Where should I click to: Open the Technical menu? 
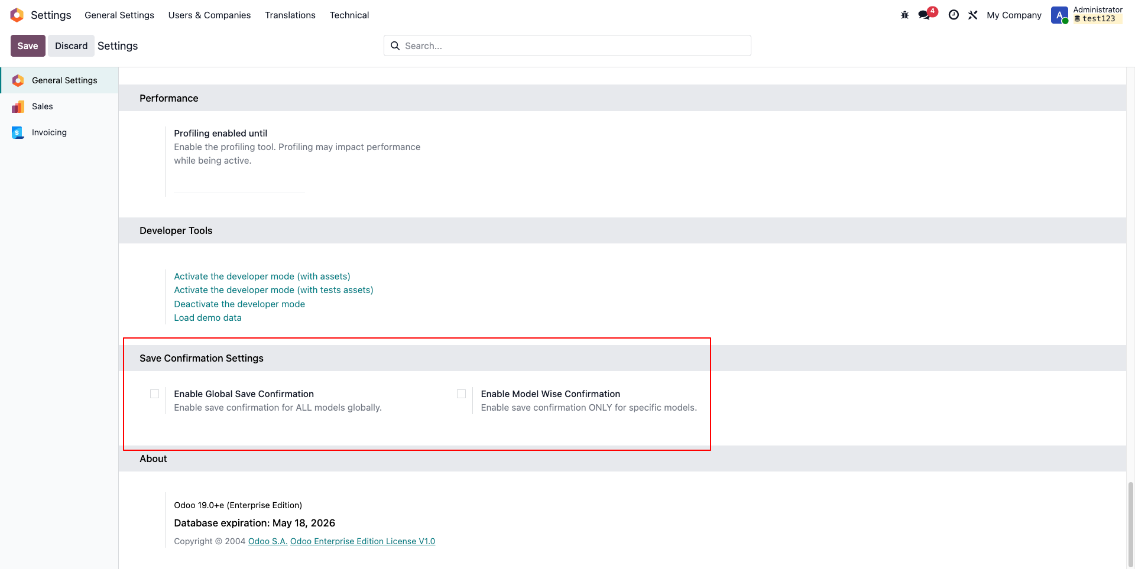pos(349,15)
